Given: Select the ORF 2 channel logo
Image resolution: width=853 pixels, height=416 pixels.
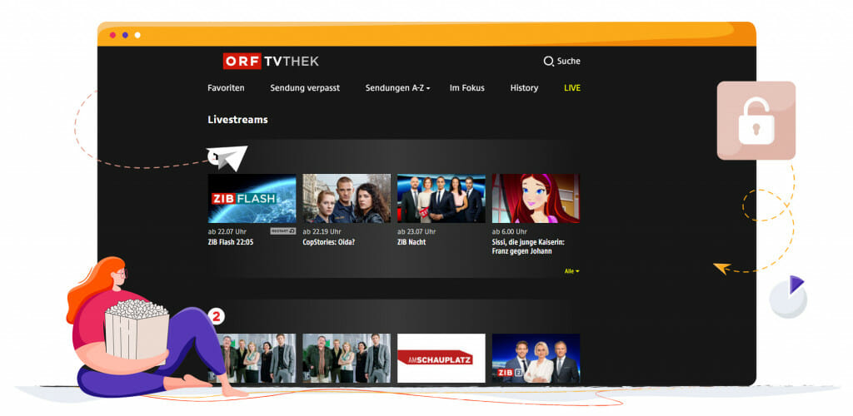Looking at the screenshot, I should [x=217, y=317].
